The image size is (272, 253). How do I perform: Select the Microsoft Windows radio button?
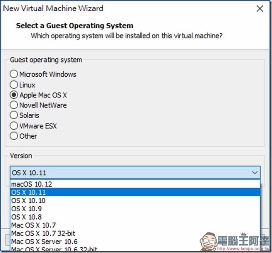[14, 74]
